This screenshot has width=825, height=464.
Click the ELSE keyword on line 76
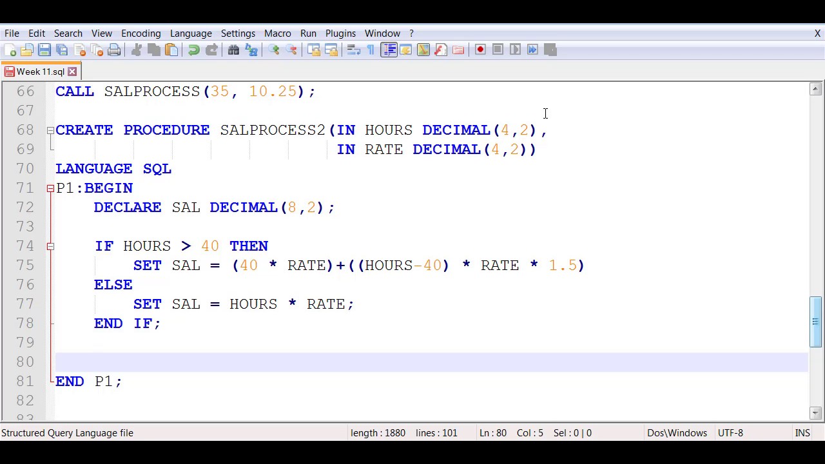pos(113,285)
